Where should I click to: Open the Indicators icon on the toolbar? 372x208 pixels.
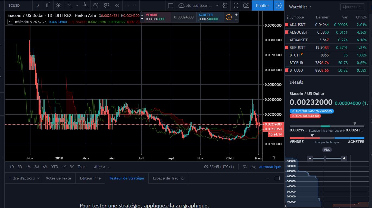click(68, 5)
